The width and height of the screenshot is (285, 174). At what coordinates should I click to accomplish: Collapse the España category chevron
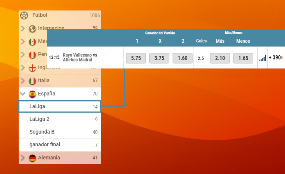(x=23, y=94)
